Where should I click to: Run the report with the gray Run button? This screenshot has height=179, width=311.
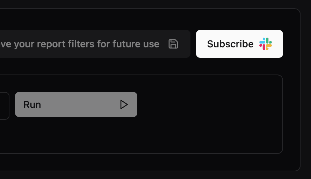[x=76, y=104]
